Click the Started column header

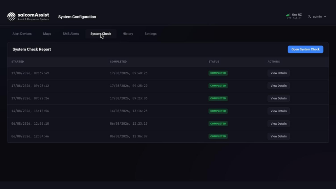(18, 62)
